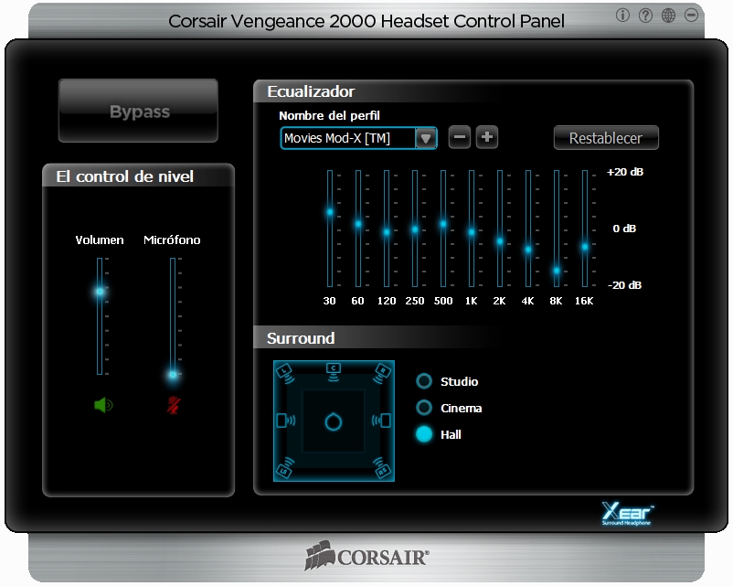
Task: Select the front right speaker icon
Action: coord(383,370)
